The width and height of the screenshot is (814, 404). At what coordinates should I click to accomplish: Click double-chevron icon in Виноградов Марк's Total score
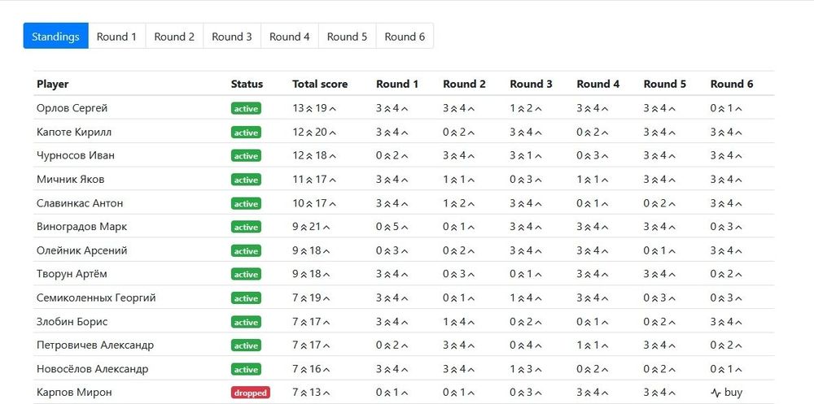(x=304, y=227)
